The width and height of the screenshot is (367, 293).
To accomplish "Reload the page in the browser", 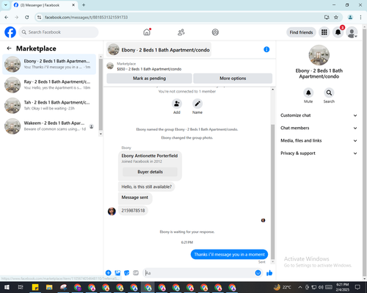I will tap(27, 17).
